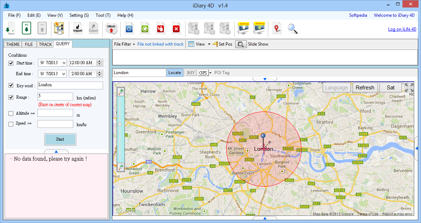
Task: Enable the Altitude >= checkbox
Action: [11, 113]
